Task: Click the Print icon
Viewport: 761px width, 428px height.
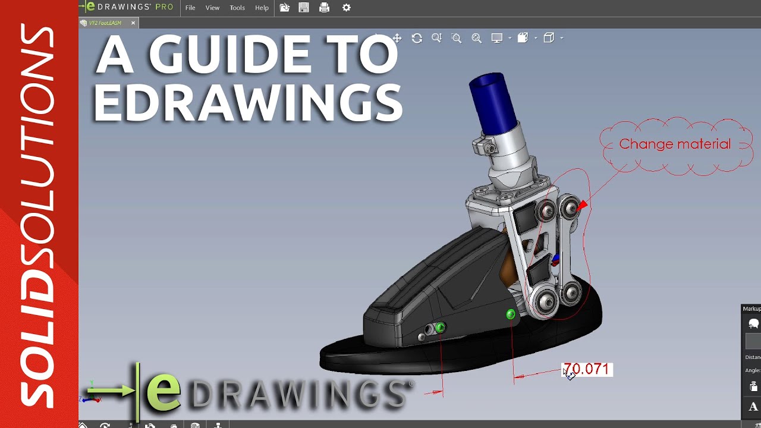Action: tap(324, 8)
